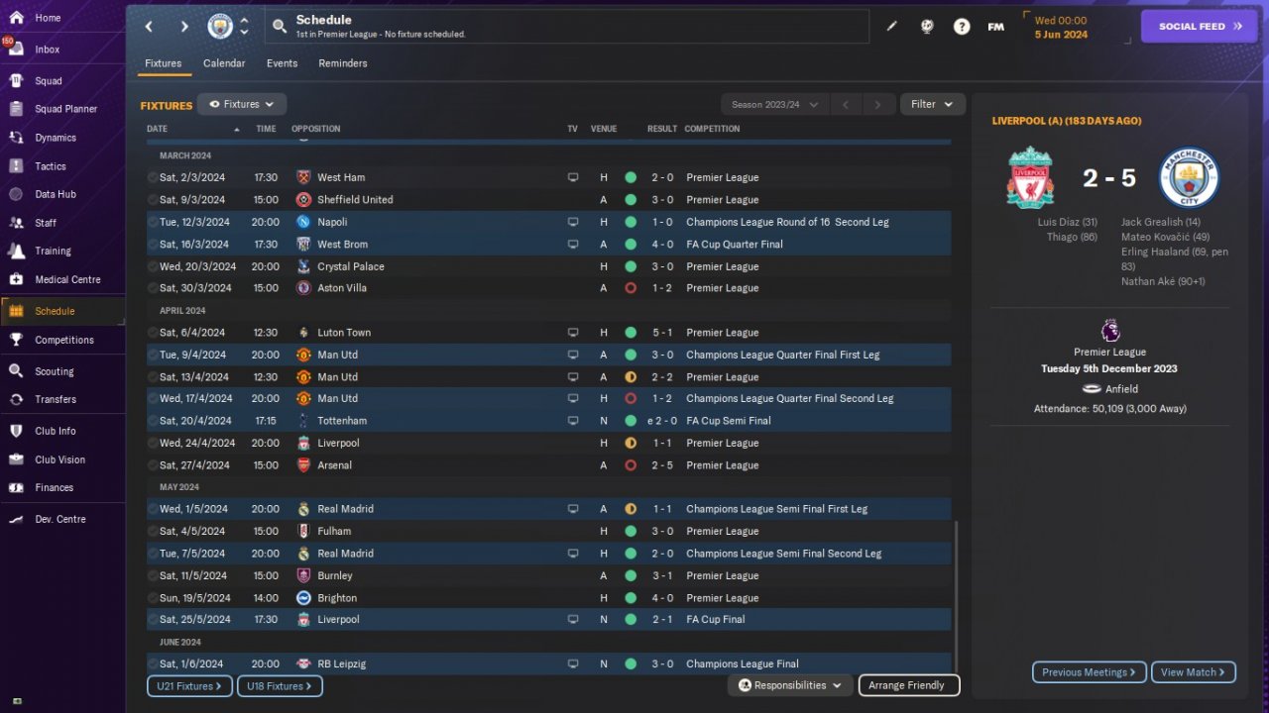Click the down chevron beside the club badge
Image resolution: width=1269 pixels, height=713 pixels.
(x=244, y=33)
